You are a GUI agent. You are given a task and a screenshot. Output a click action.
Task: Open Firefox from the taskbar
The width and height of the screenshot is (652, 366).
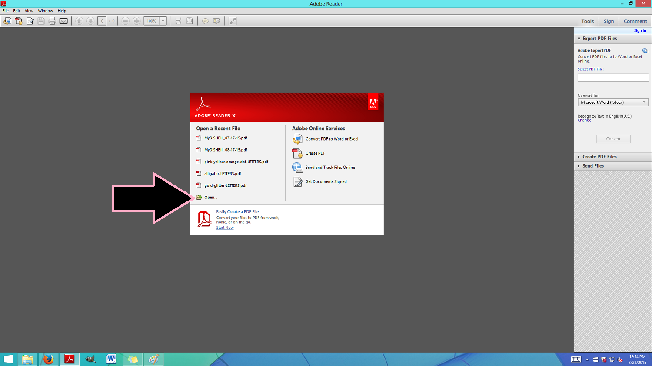[48, 359]
